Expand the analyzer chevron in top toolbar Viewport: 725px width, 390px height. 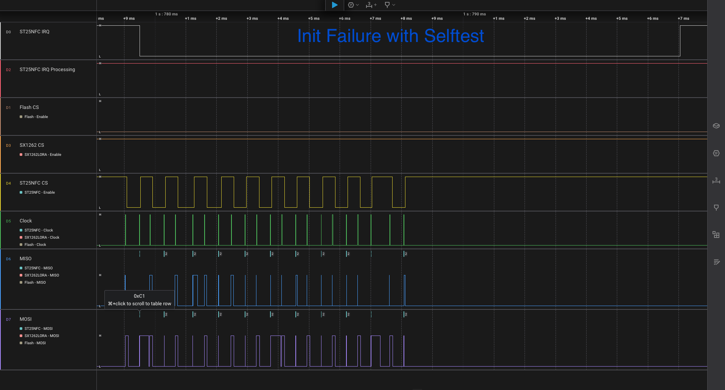[357, 5]
